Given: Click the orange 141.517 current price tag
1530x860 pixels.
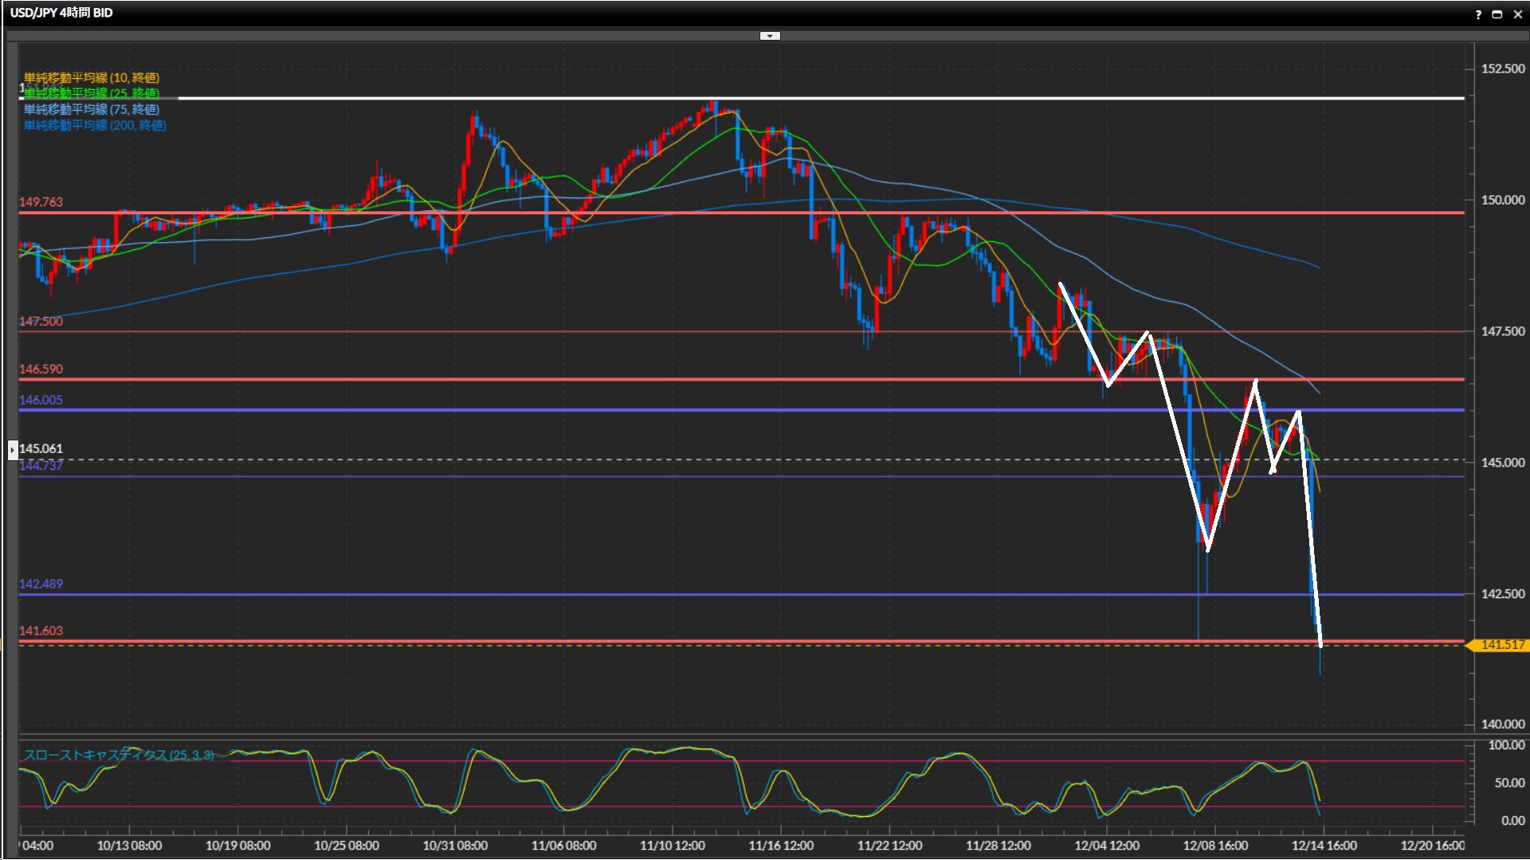Looking at the screenshot, I should [1501, 645].
